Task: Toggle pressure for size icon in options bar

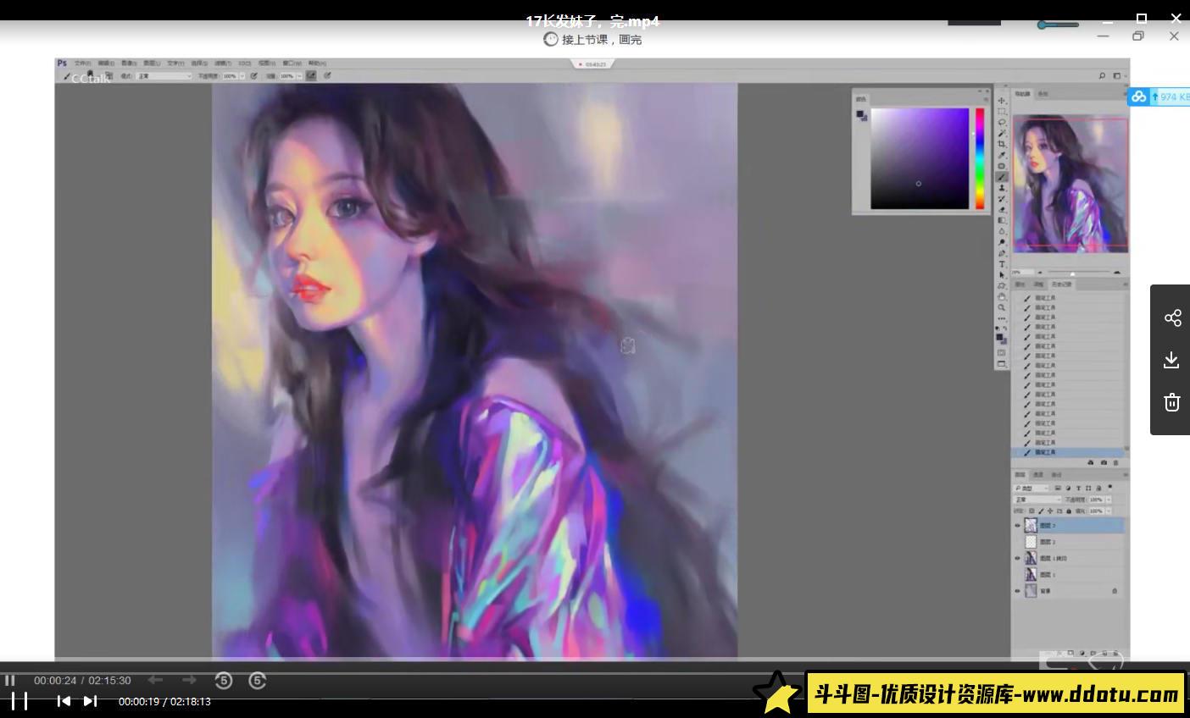Action: [x=327, y=75]
